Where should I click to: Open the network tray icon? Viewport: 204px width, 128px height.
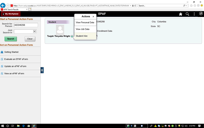[x=183, y=126]
